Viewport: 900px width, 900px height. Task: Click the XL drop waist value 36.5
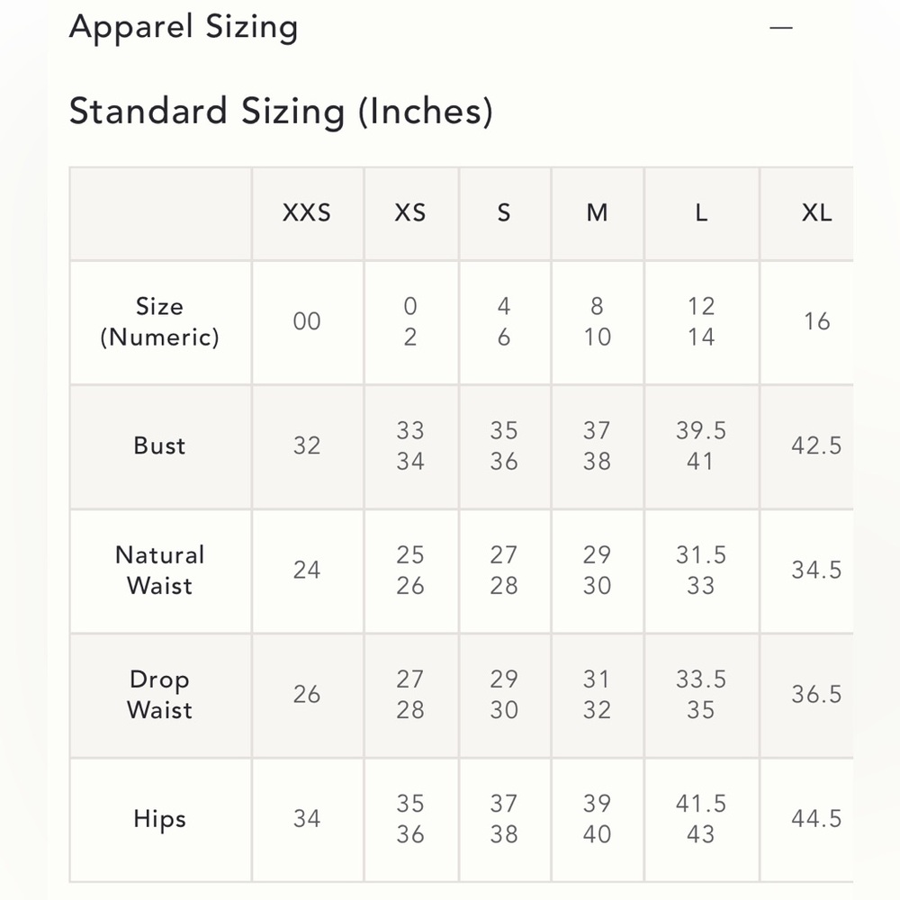click(816, 695)
